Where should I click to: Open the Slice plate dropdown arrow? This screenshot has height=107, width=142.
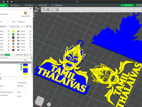pyautogui.click(x=122, y=5)
